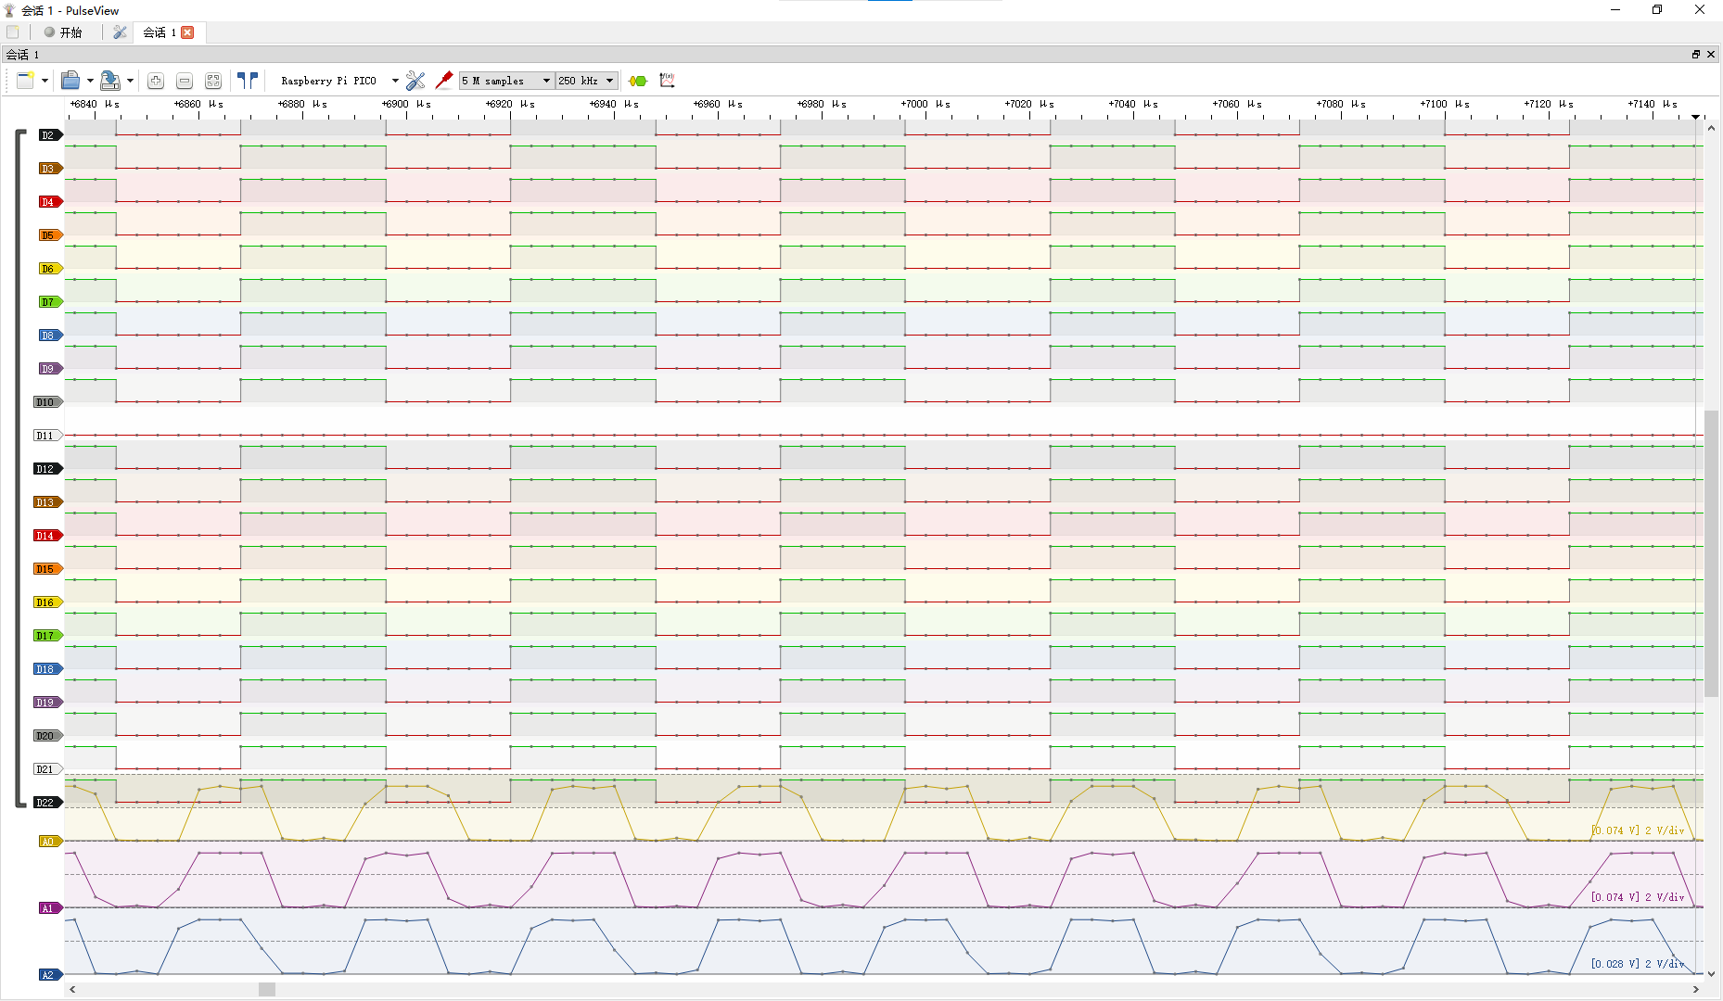The image size is (1723, 1001).
Task: Click the save session icon
Action: tap(109, 81)
